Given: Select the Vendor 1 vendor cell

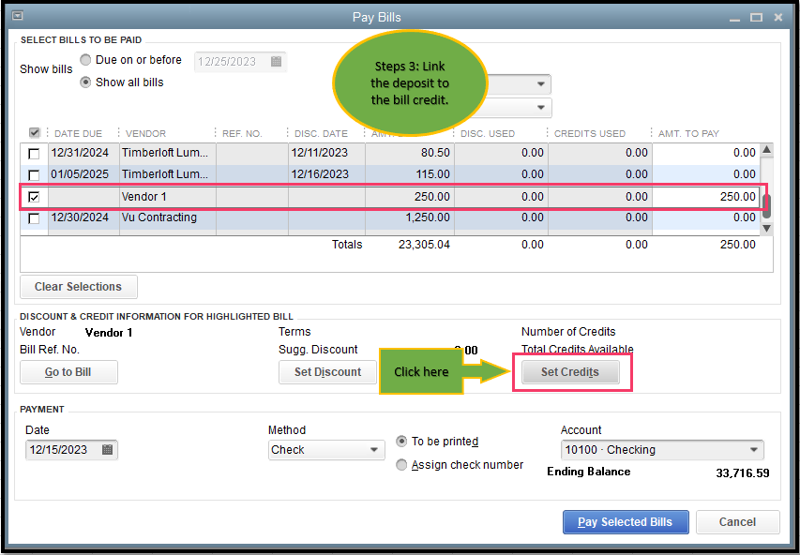Looking at the screenshot, I should 168,197.
